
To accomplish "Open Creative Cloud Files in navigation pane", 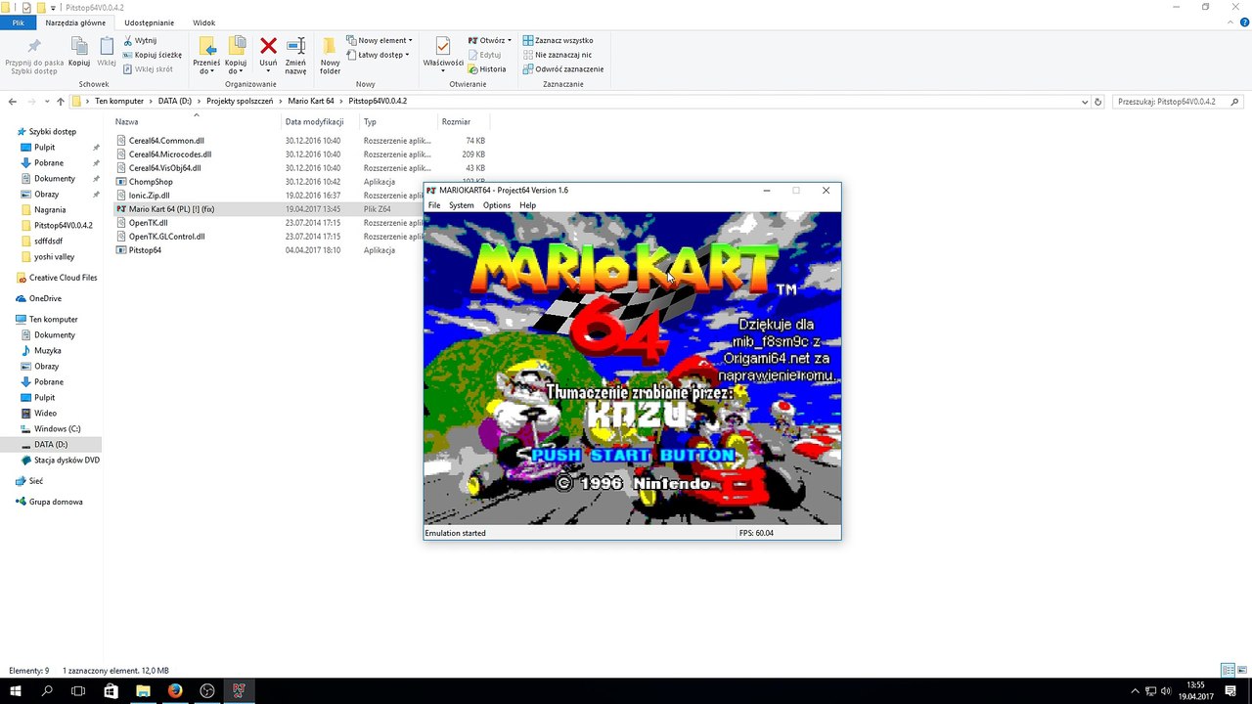I will pyautogui.click(x=63, y=278).
